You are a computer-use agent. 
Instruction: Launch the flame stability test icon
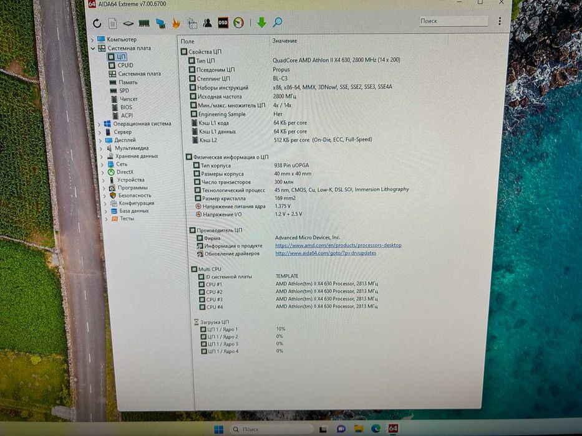click(176, 24)
